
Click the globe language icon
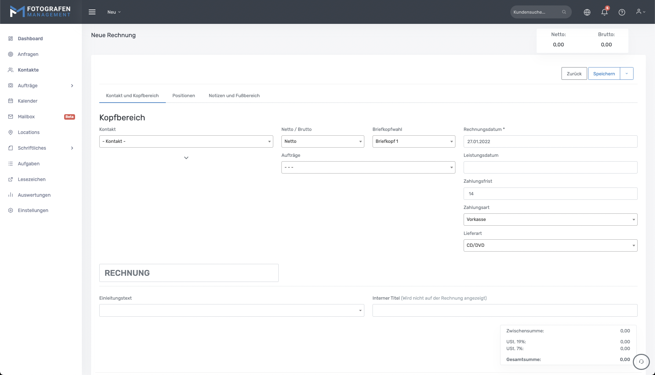[587, 12]
